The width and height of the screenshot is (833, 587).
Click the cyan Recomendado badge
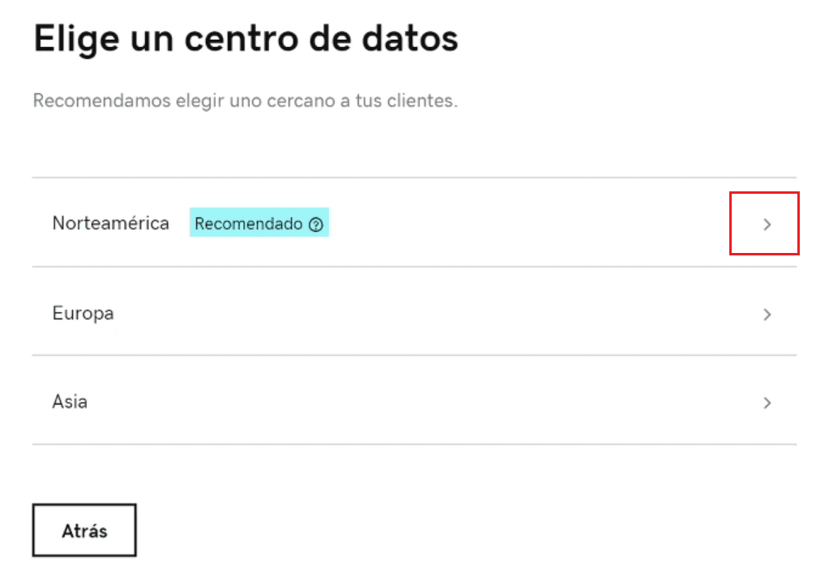259,222
